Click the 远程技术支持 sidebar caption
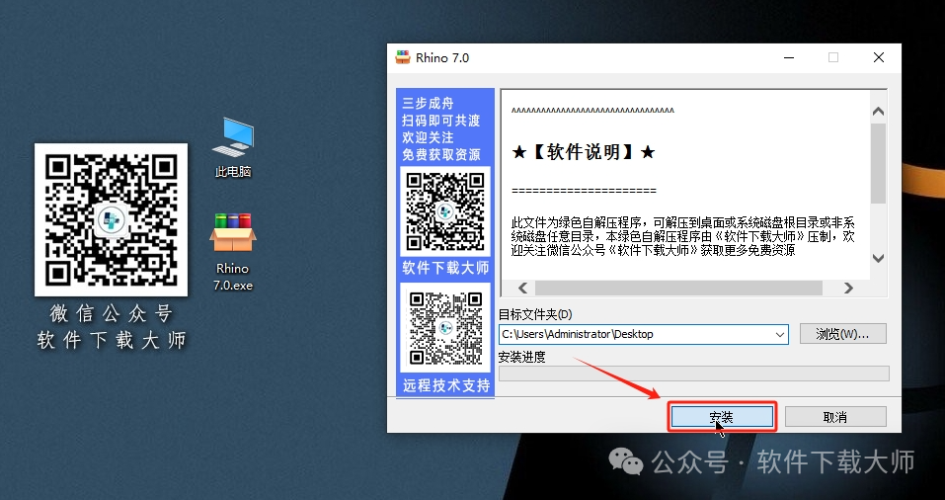The height and width of the screenshot is (500, 945). tap(446, 385)
